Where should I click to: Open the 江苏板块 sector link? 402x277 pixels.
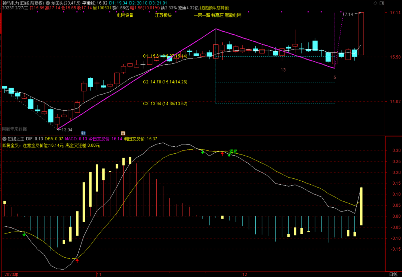tap(163, 15)
